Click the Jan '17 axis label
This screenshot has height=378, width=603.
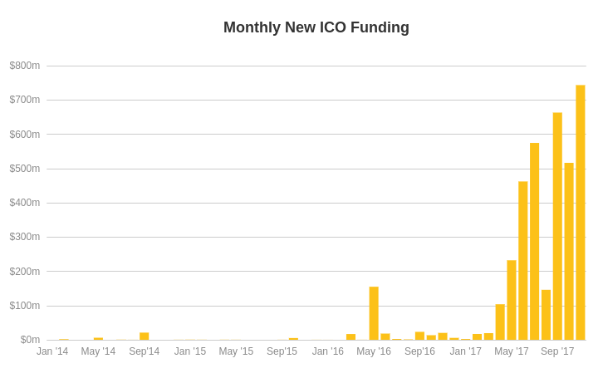point(466,351)
